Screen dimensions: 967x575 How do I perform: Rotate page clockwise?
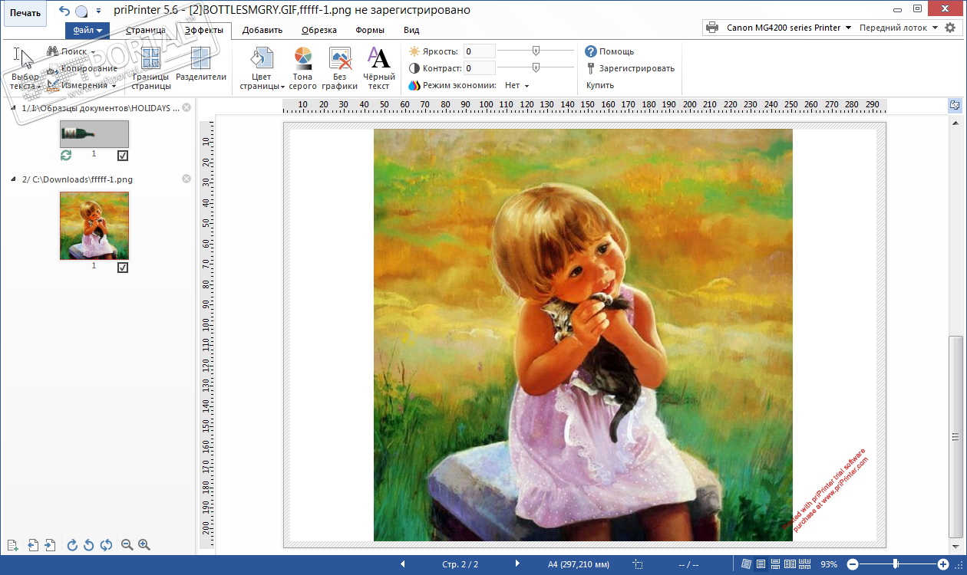[73, 545]
